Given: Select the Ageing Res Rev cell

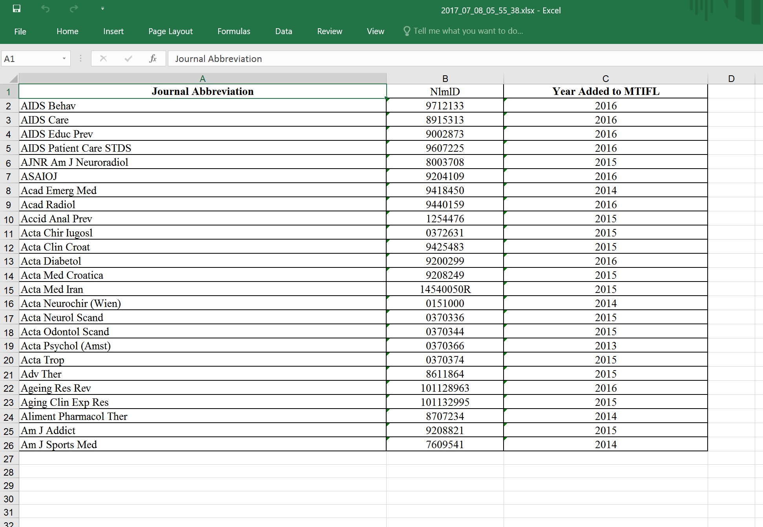Looking at the screenshot, I should pos(203,388).
